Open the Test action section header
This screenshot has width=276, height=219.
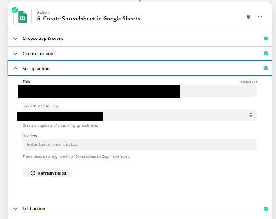tap(140, 209)
